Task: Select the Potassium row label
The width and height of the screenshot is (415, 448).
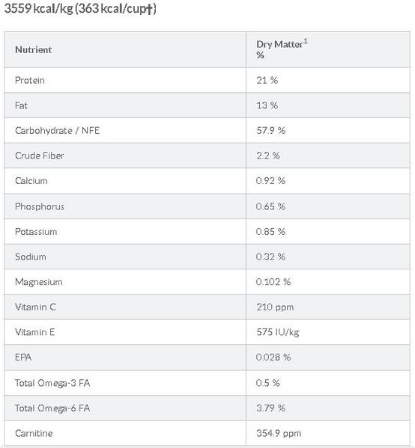Action: (x=36, y=232)
